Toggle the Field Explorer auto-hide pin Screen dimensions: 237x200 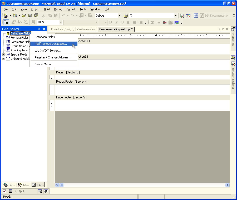pos(39,29)
